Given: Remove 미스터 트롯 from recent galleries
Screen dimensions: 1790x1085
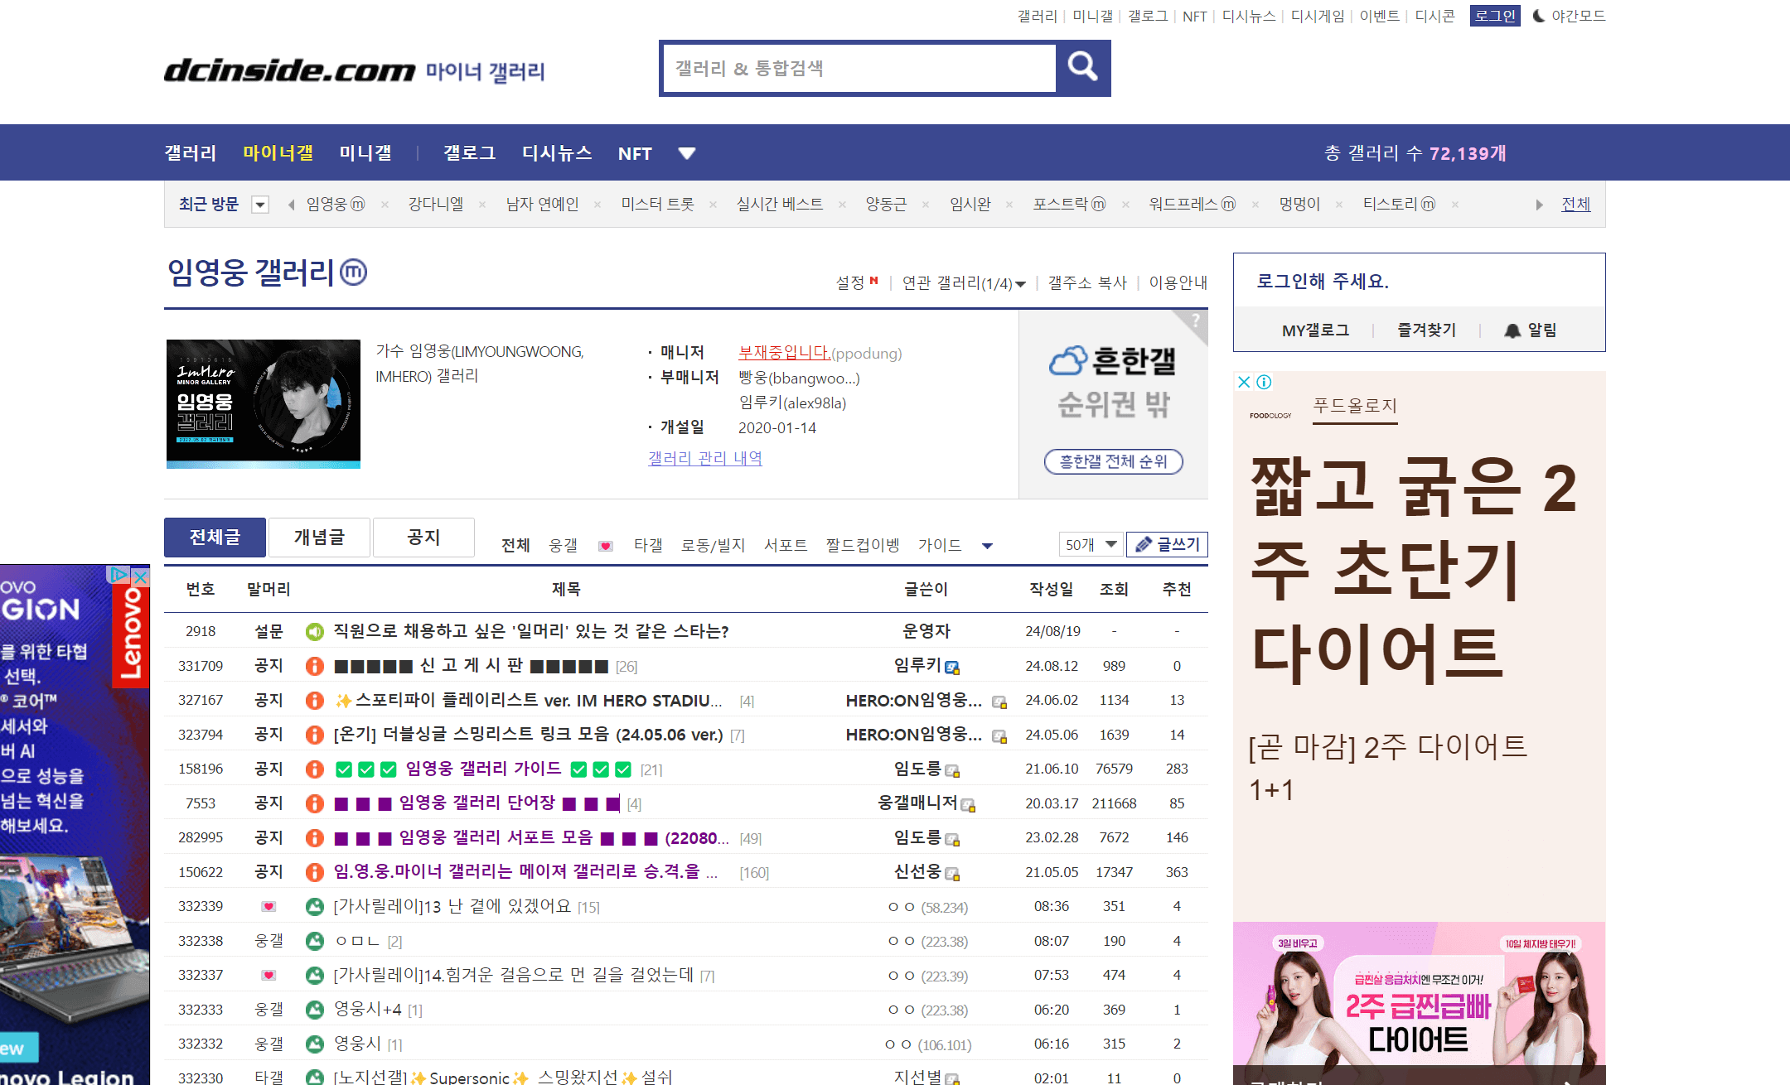Looking at the screenshot, I should (x=713, y=204).
